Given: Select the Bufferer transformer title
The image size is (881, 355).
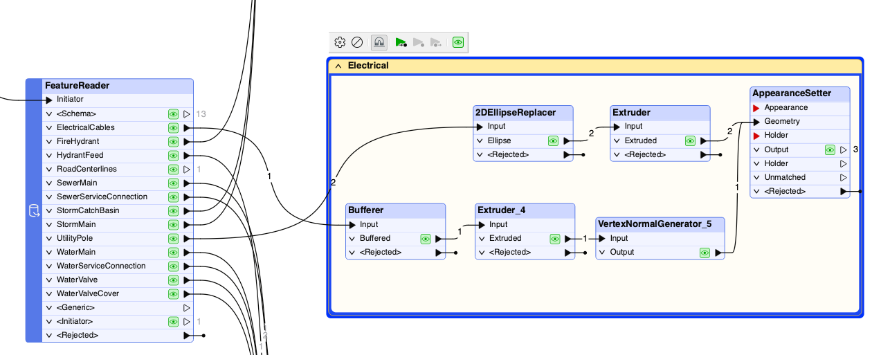Looking at the screenshot, I should pyautogui.click(x=365, y=210).
